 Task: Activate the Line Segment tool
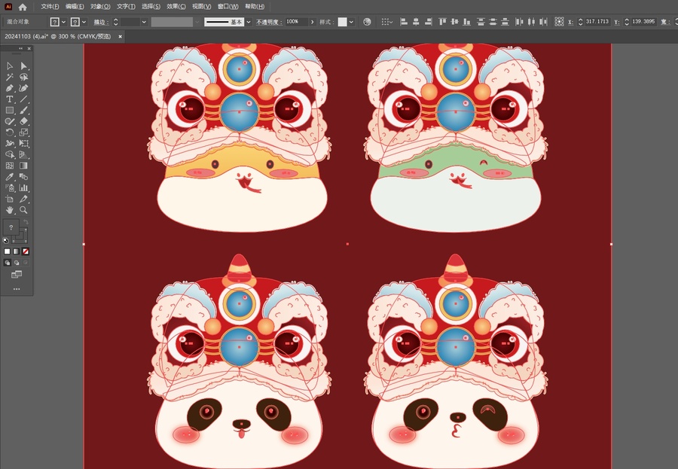coord(24,99)
